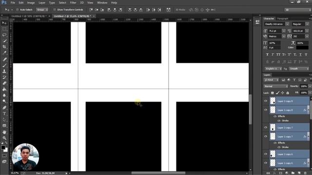Viewport: 312px width, 175px height.
Task: Open the Filter menu
Action: pyautogui.click(x=73, y=3)
